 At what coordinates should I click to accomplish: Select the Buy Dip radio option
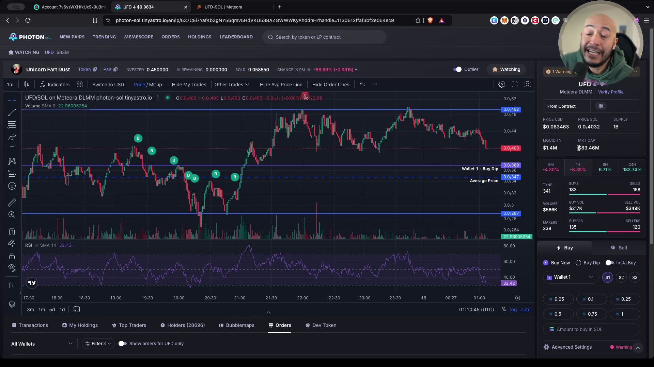[578, 263]
